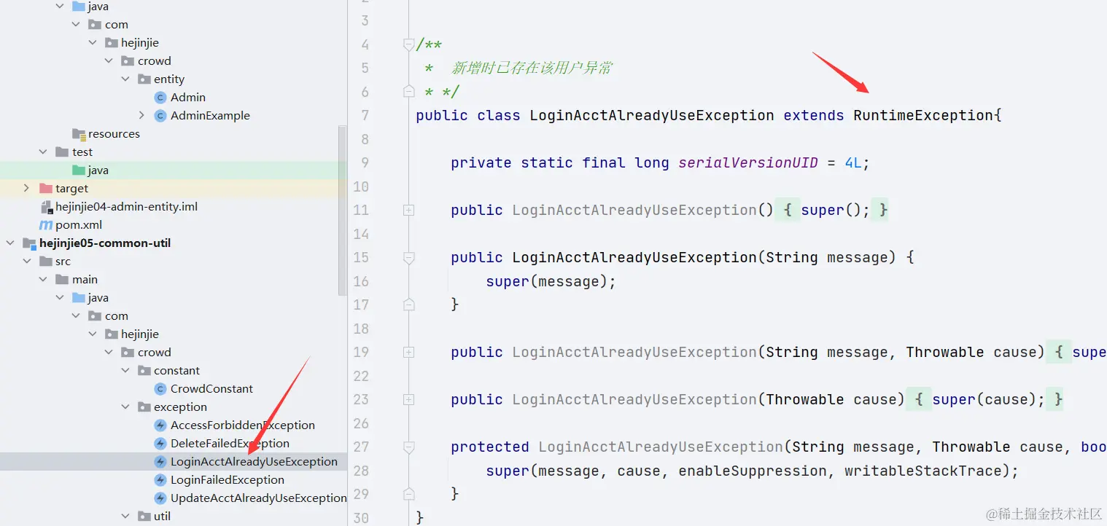Click the crowd package icon under common-util

(128, 353)
